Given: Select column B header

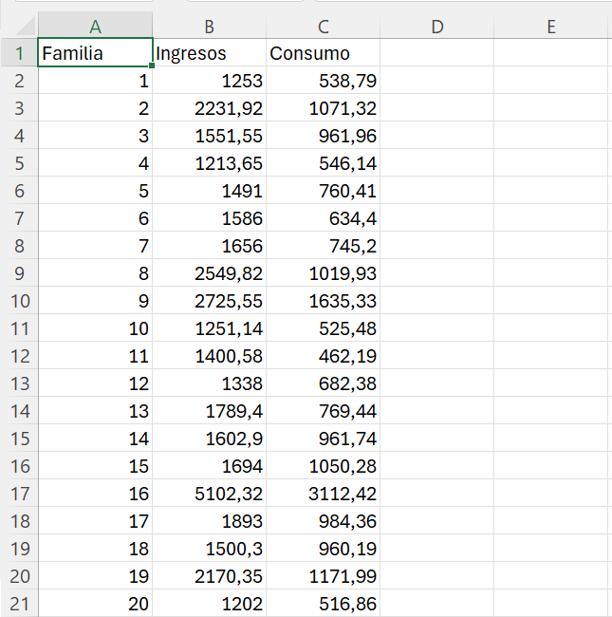Looking at the screenshot, I should click(209, 27).
